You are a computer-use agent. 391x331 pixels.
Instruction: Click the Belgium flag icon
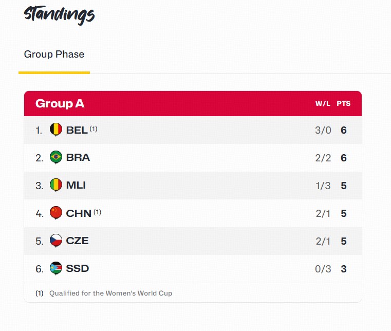[56, 130]
